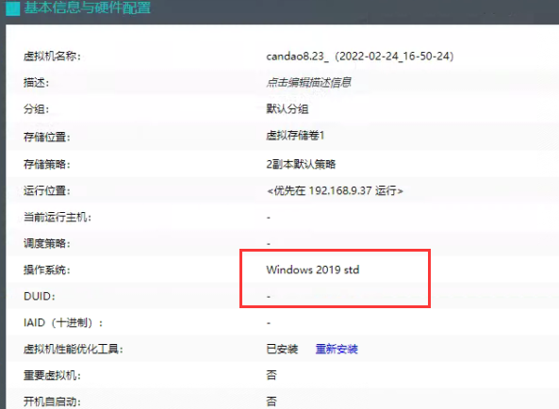Image resolution: width=559 pixels, height=409 pixels.
Task: Click the 当前运行主机 label
Action: (58, 217)
